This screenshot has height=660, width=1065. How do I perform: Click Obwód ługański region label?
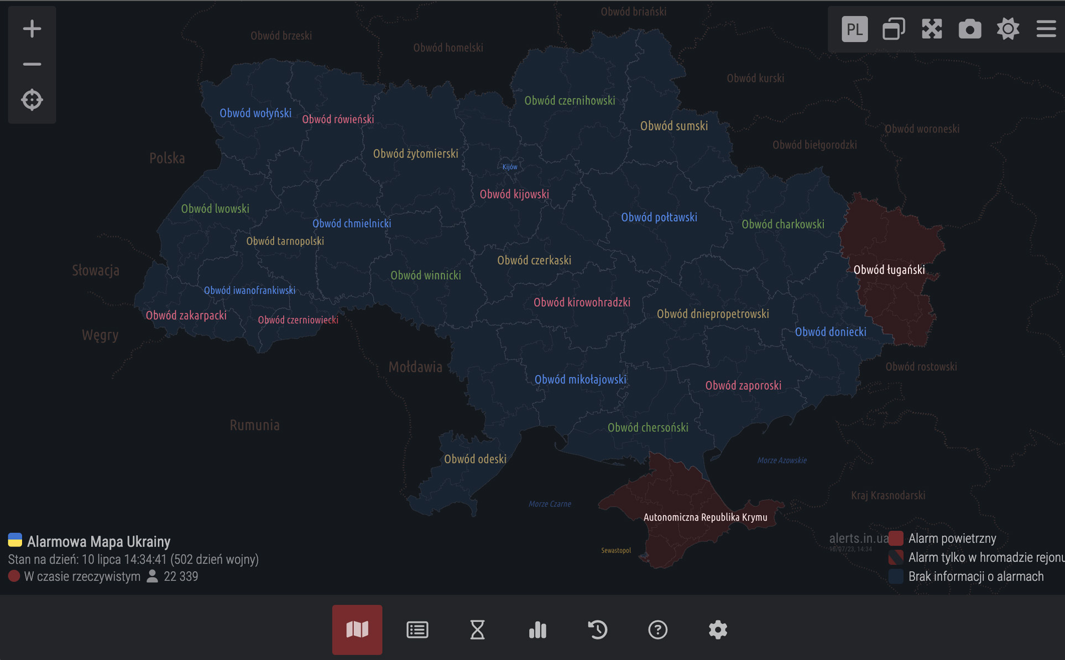[x=889, y=270]
